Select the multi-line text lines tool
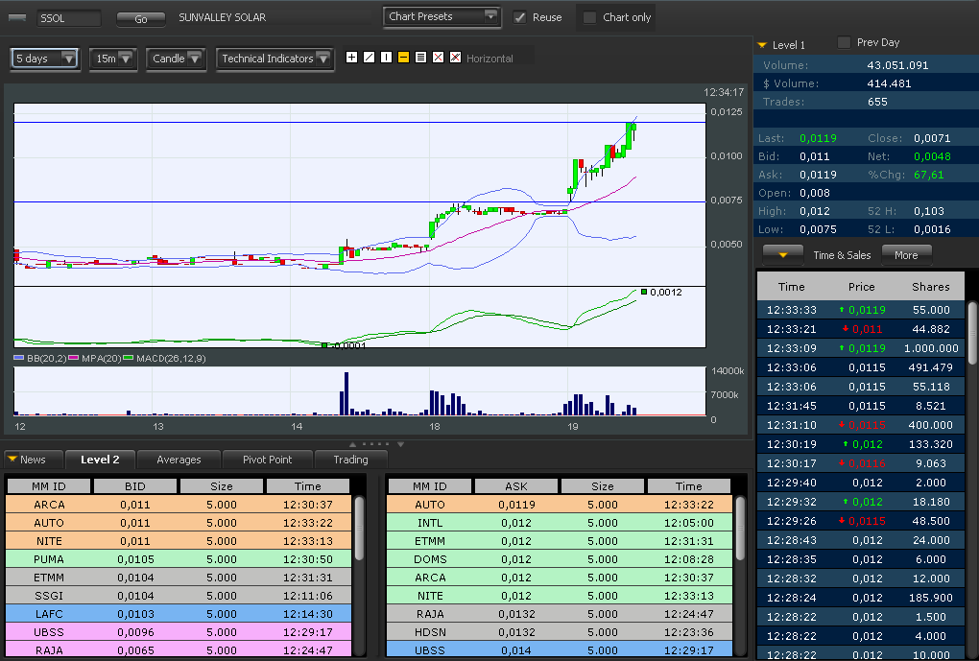Viewport: 979px width, 661px height. [420, 58]
